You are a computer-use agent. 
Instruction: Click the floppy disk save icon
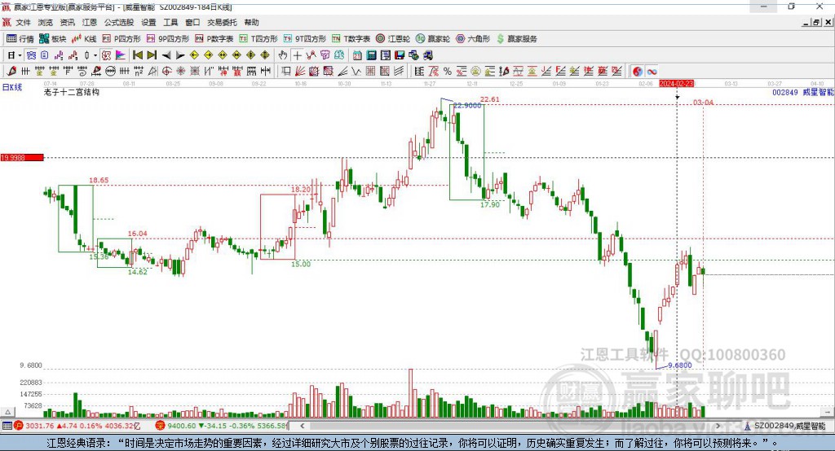pyautogui.click(x=400, y=55)
